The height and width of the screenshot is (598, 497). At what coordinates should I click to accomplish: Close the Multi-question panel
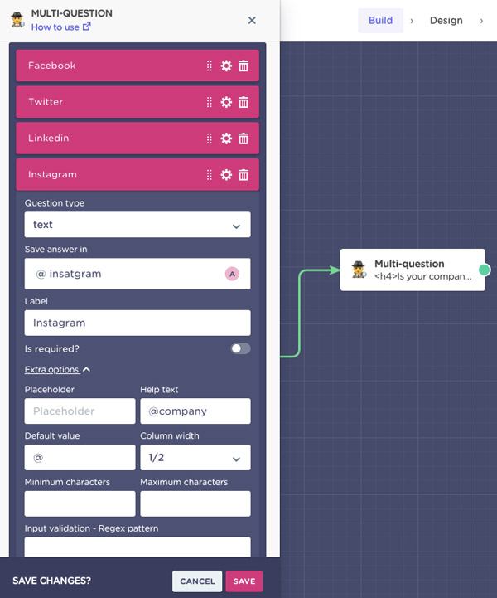tap(252, 20)
